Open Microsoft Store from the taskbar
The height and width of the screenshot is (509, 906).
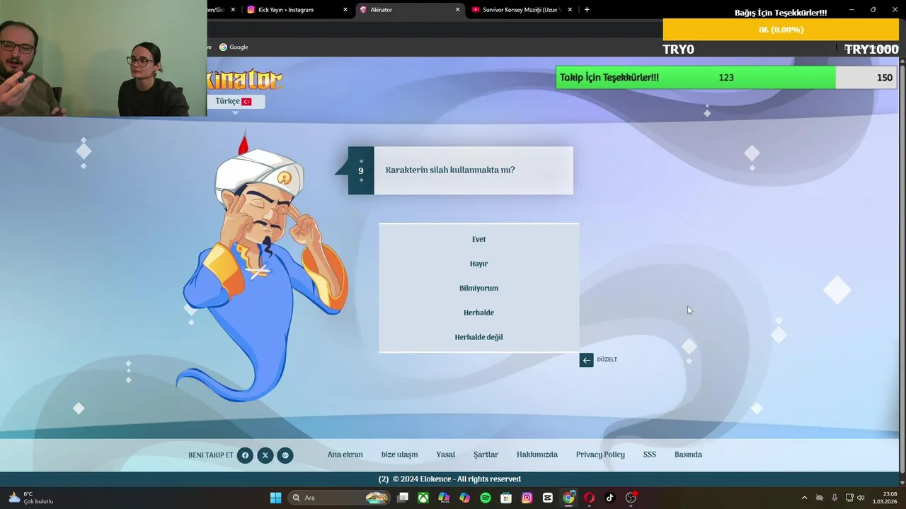(506, 498)
